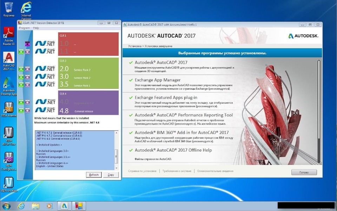Open the Требования к системе link
The height and width of the screenshot is (211, 337).
pyautogui.click(x=177, y=171)
